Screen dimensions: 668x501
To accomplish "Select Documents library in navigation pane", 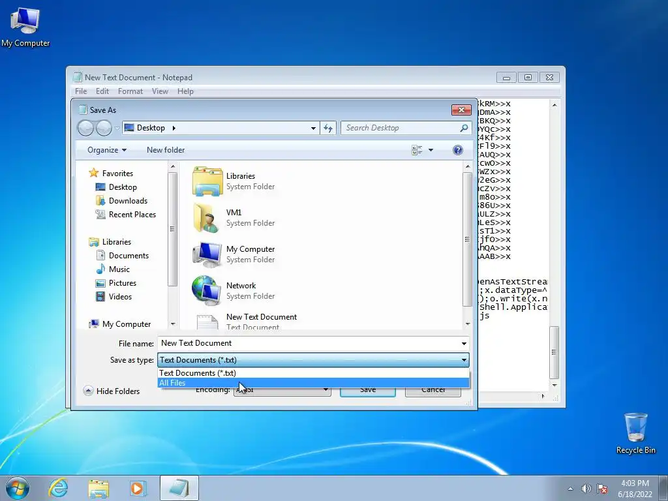I will [129, 255].
